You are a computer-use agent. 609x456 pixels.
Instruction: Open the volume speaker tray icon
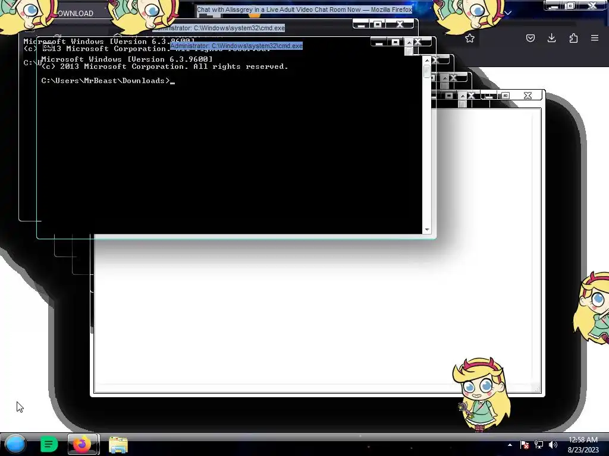553,445
